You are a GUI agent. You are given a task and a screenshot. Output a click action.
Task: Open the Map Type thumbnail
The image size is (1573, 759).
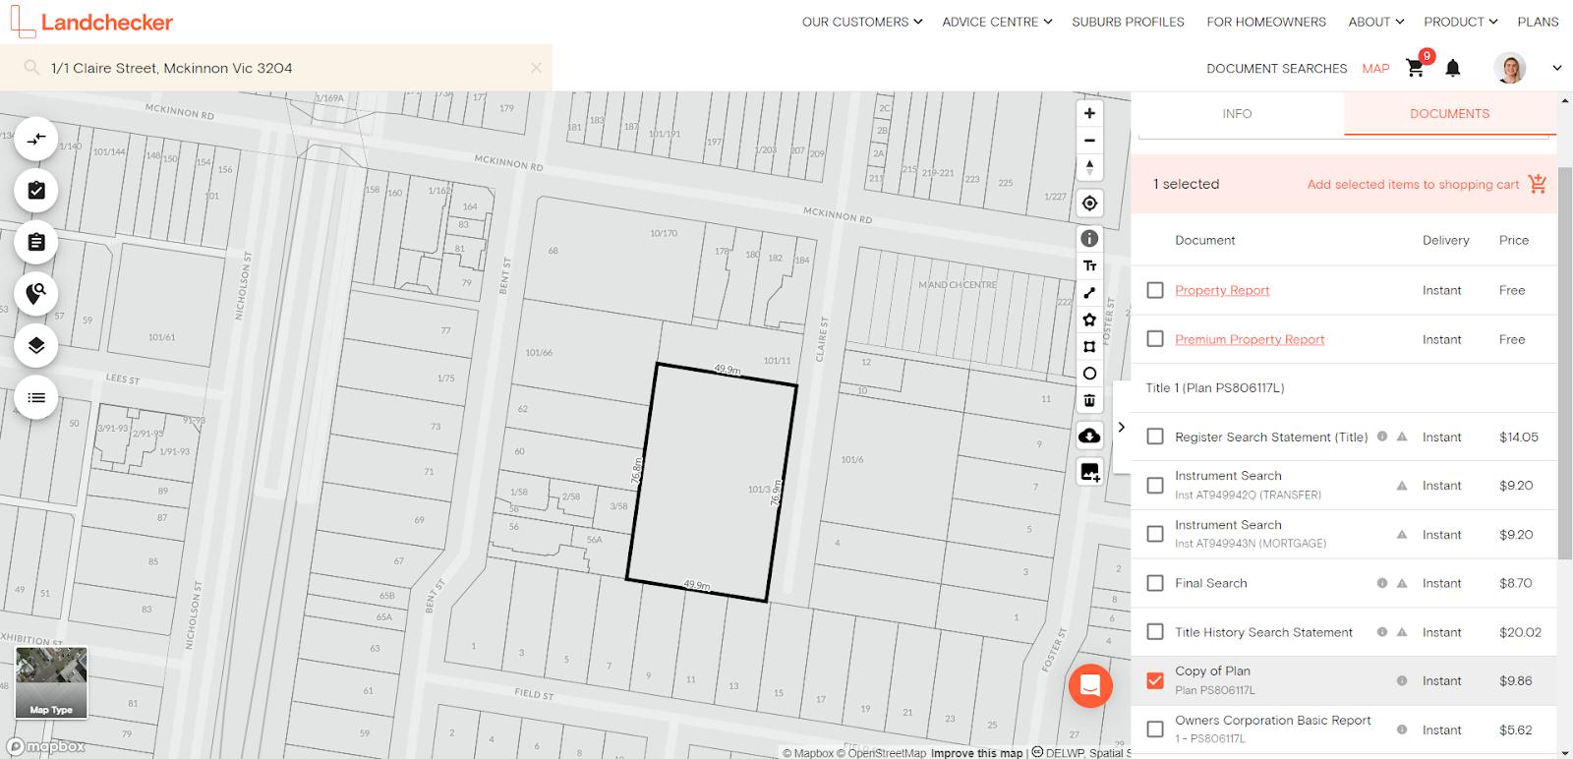pos(51,682)
